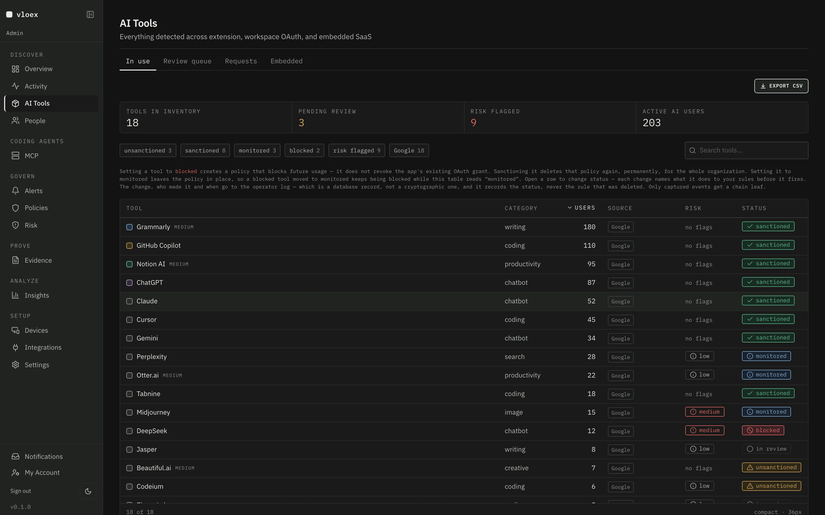Click Pending Review stat card
Image resolution: width=825 pixels, height=515 pixels.
pos(378,117)
